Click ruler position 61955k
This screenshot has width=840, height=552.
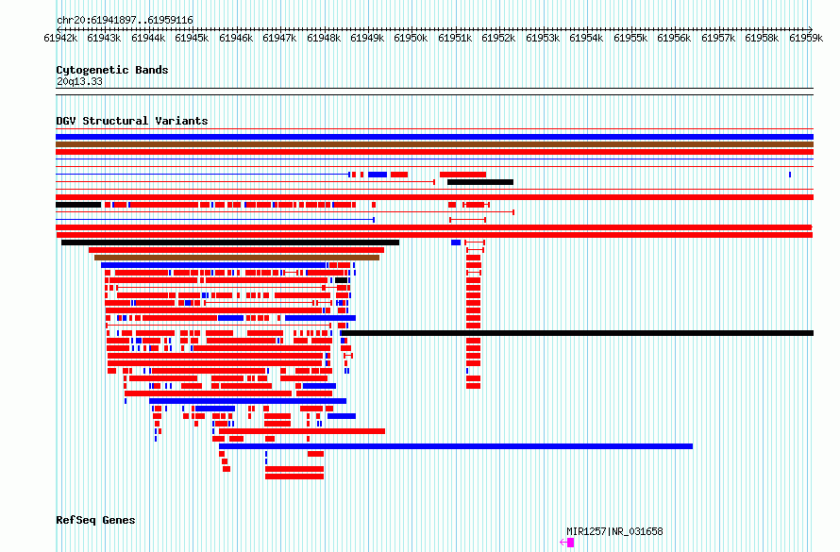[630, 38]
